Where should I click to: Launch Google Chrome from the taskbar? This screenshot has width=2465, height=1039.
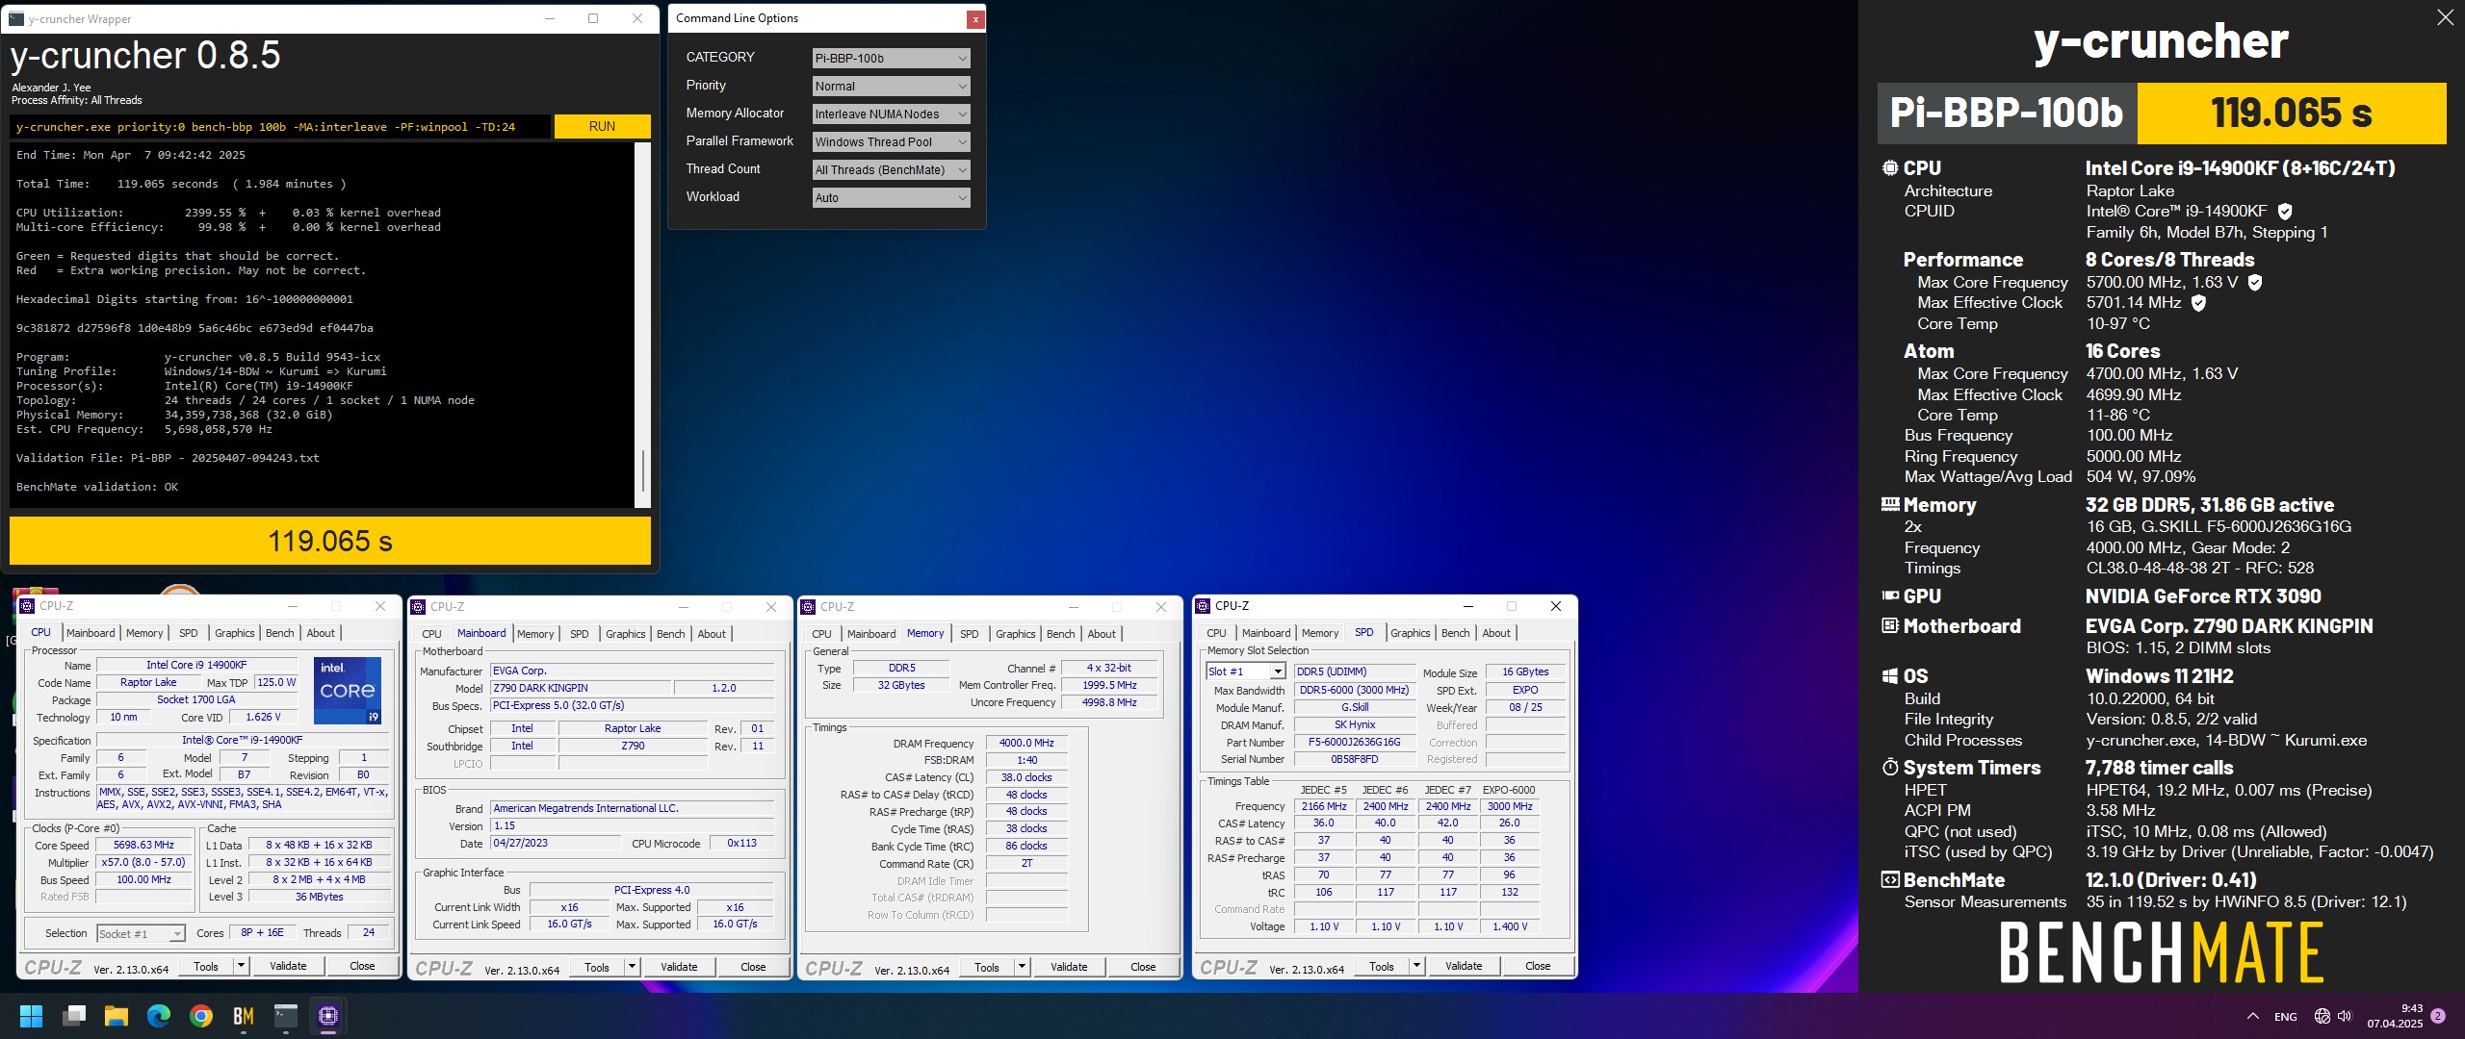pyautogui.click(x=201, y=1016)
